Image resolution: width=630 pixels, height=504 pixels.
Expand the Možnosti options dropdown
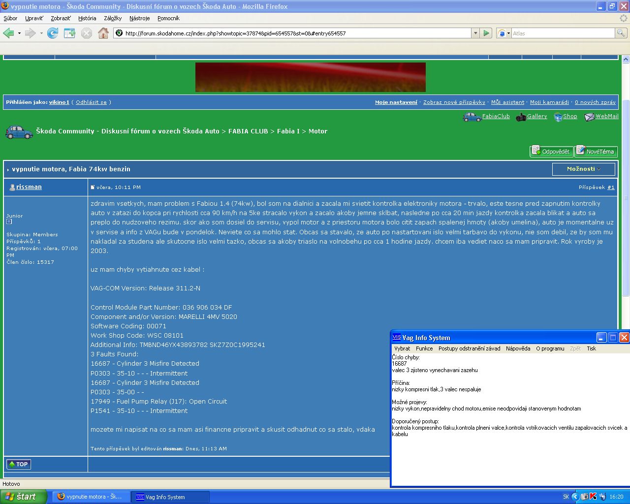click(584, 169)
